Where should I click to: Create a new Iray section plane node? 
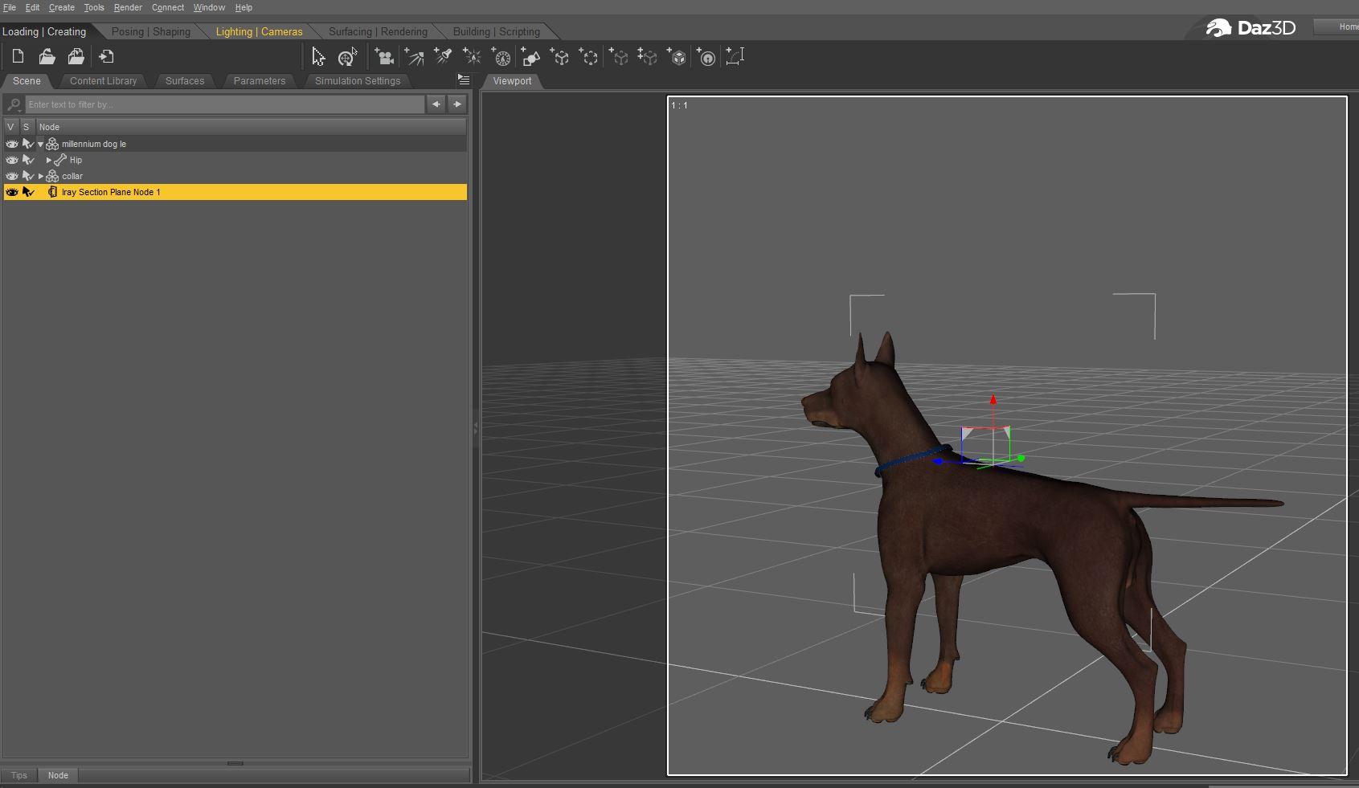(706, 56)
